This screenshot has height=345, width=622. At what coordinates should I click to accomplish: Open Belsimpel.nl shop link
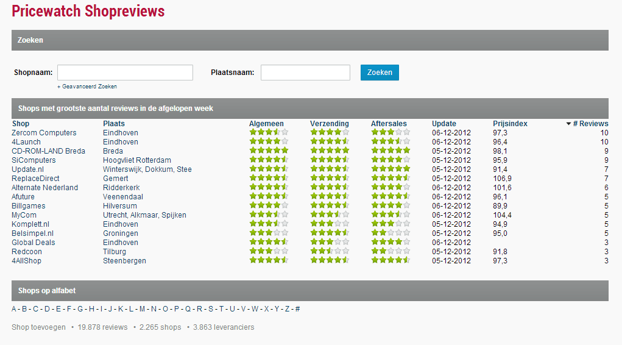(32, 233)
